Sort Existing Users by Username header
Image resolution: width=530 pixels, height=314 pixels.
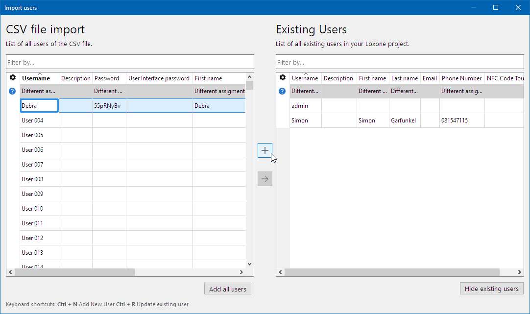click(305, 78)
